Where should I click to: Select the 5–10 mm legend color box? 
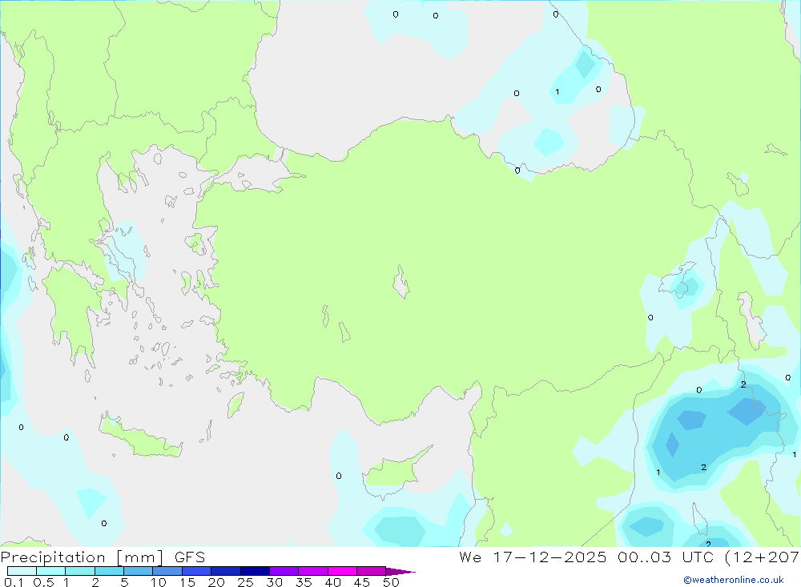138,571
